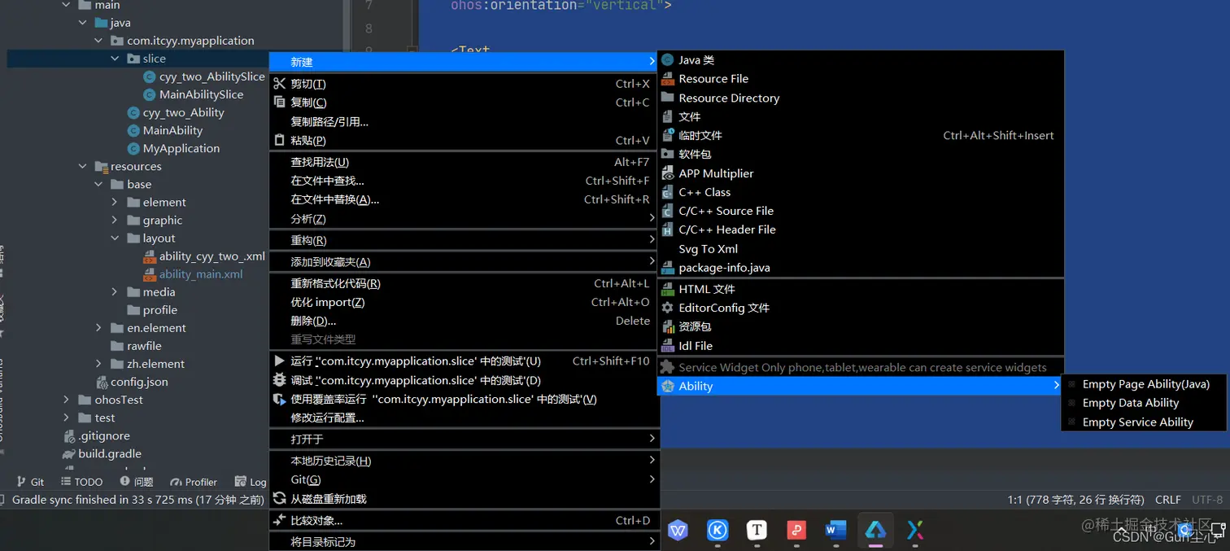The height and width of the screenshot is (551, 1230).
Task: Select Empty Data Ability option
Action: click(1143, 403)
